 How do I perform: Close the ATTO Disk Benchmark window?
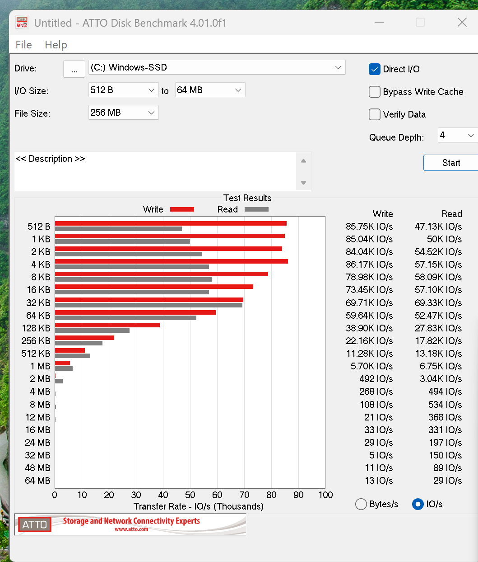tap(462, 23)
